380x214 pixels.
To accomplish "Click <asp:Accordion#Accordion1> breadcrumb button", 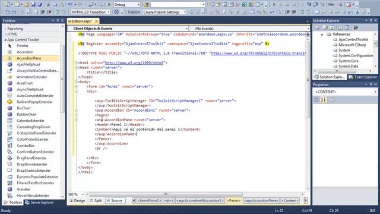I will pyautogui.click(x=199, y=201).
